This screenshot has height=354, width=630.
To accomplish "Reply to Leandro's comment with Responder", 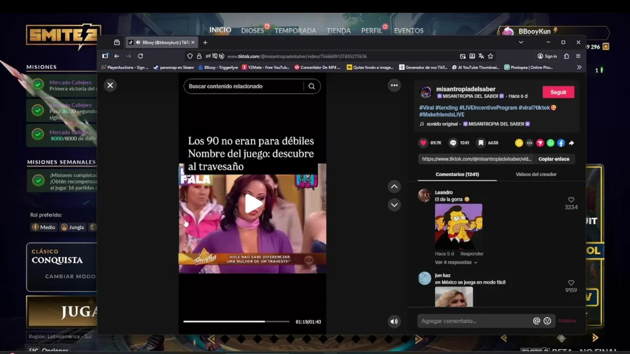I will click(472, 254).
